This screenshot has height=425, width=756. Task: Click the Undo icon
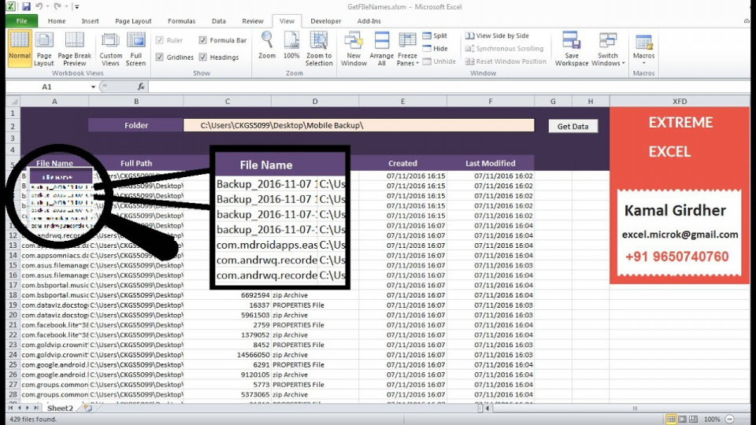[x=39, y=7]
